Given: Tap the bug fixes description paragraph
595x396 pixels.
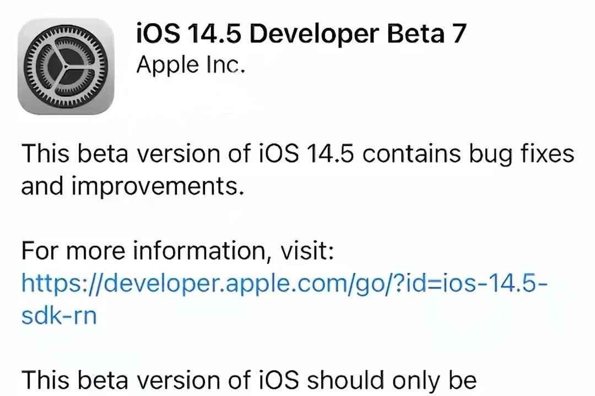Looking at the screenshot, I should pyautogui.click(x=297, y=168).
